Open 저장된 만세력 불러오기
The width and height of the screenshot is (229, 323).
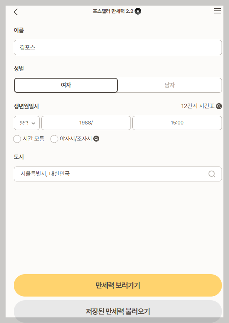click(x=117, y=311)
